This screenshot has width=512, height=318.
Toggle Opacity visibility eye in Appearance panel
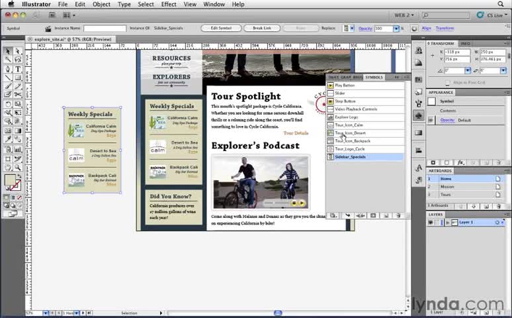point(431,120)
